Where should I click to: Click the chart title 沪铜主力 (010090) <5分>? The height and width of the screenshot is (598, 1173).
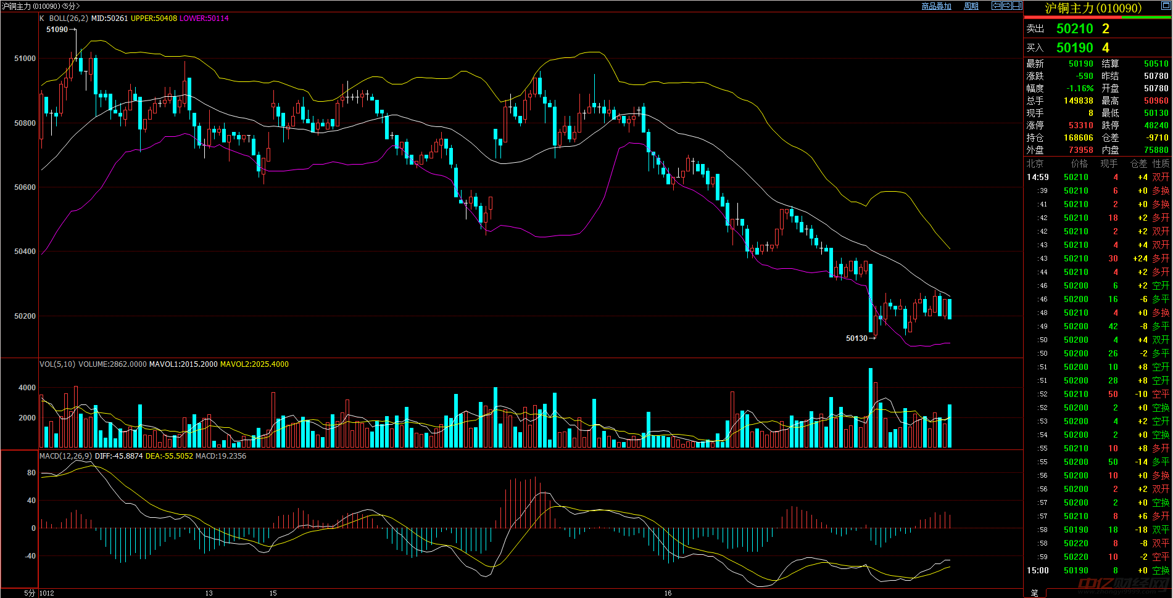(x=41, y=6)
